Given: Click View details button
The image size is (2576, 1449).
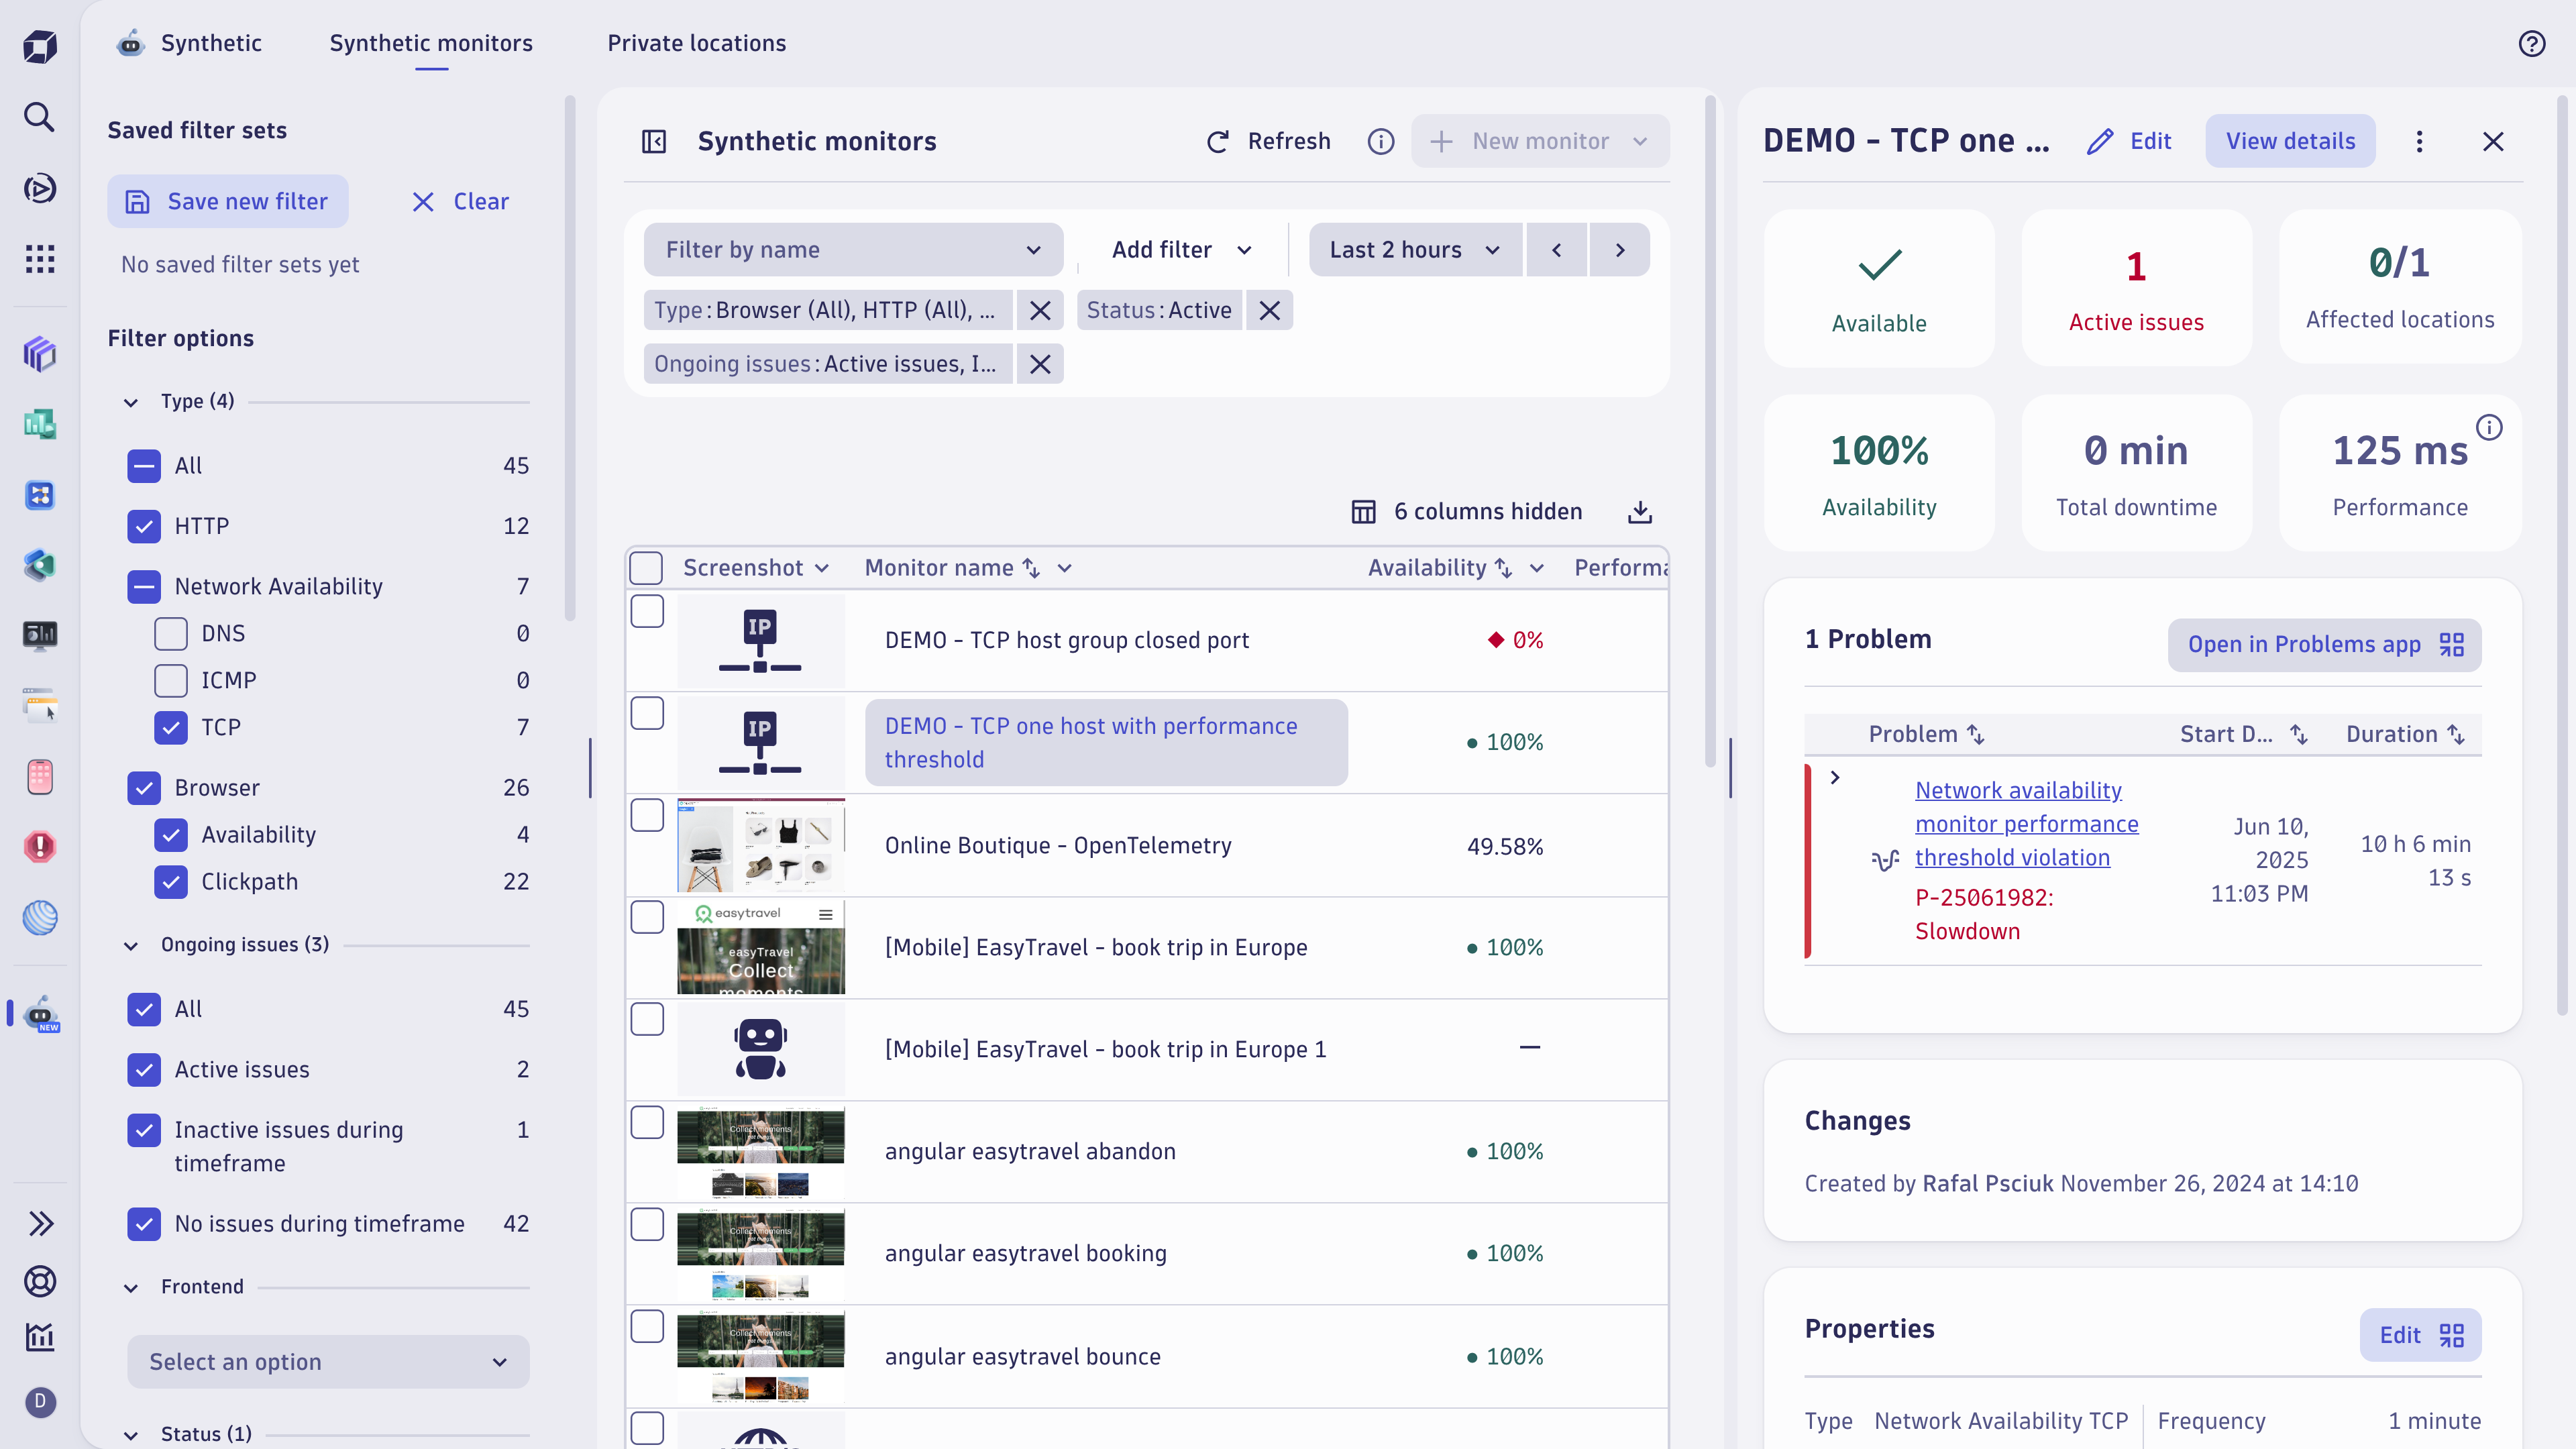Looking at the screenshot, I should point(2290,141).
